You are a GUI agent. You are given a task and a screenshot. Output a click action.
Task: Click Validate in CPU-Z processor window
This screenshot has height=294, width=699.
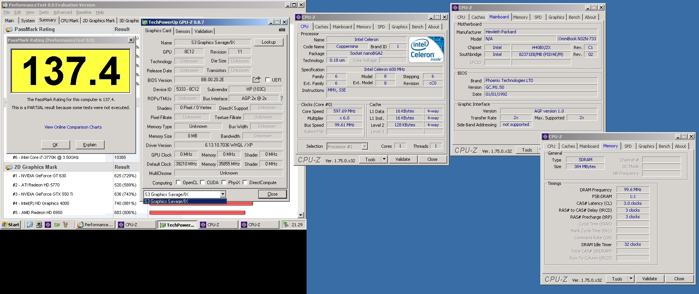pos(403,160)
